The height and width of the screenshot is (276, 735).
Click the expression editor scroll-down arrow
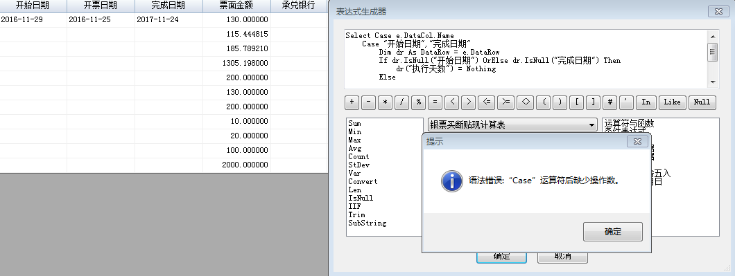click(x=713, y=82)
